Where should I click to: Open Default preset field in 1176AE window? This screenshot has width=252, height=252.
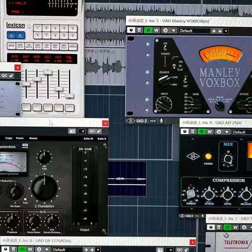pyautogui.click(x=67, y=250)
